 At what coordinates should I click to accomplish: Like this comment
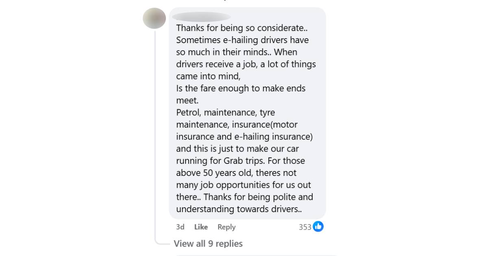click(x=201, y=227)
